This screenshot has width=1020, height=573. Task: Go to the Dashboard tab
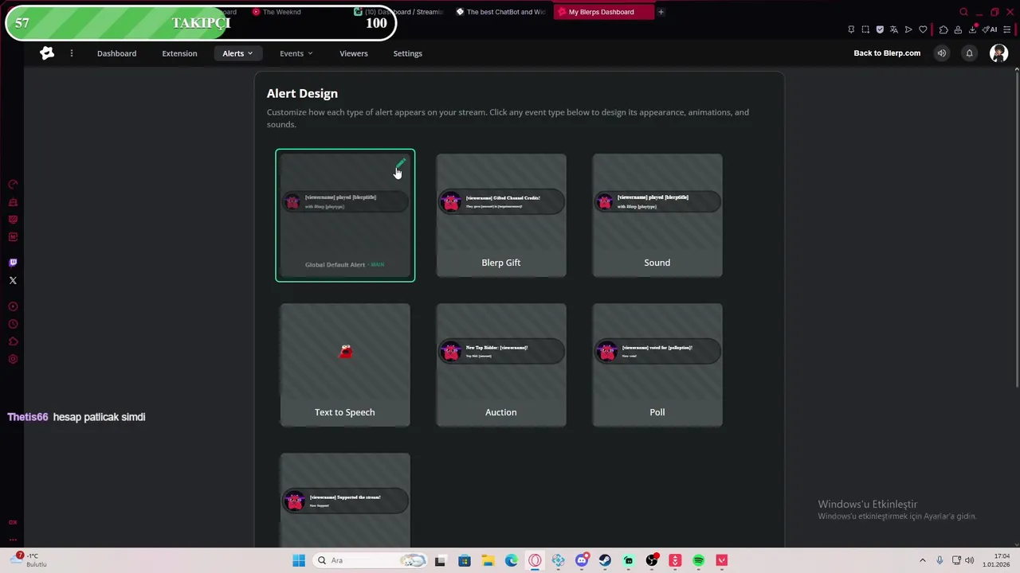coord(116,53)
